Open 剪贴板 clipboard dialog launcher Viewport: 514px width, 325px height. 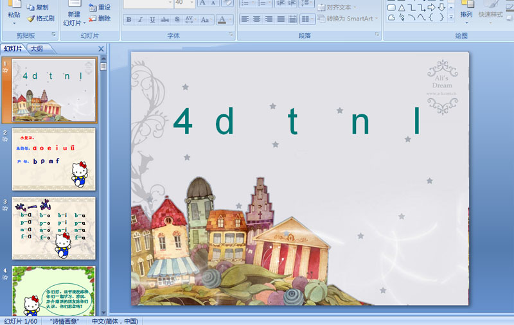coord(54,35)
